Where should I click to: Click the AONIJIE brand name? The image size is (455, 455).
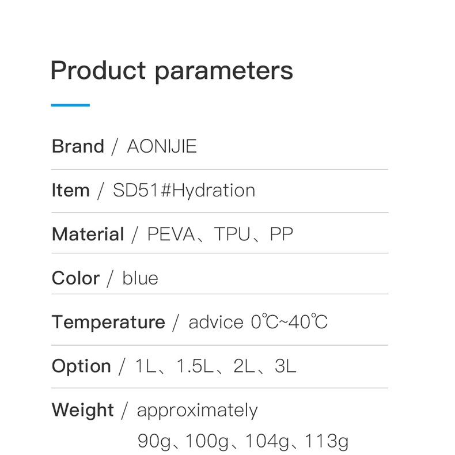click(162, 146)
